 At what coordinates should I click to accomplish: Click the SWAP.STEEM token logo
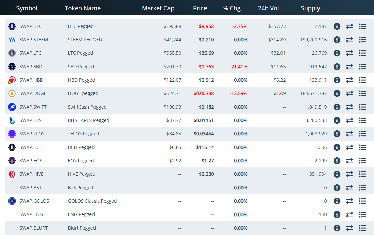coord(12,40)
